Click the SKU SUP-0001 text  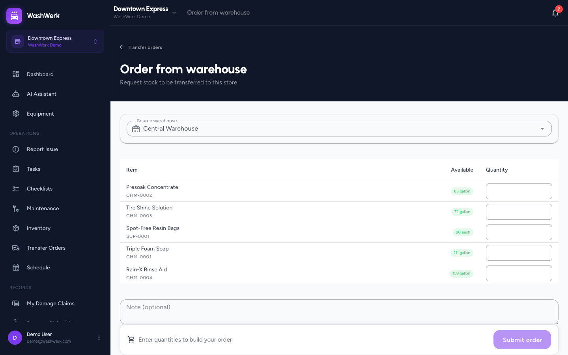[138, 236]
